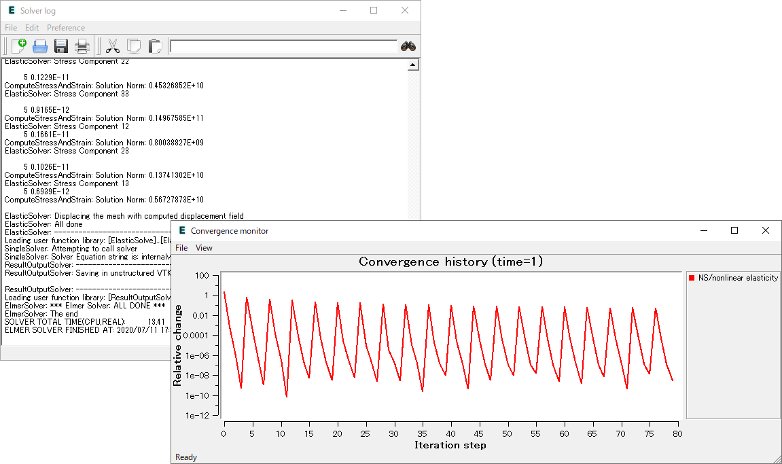This screenshot has height=464, width=782.
Task: Click 'ElasticSolver: Stress Component 13' log line
Action: coord(67,183)
